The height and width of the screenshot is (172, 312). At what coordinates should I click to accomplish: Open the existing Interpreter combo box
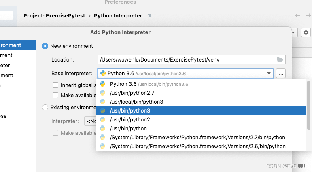coord(90,121)
